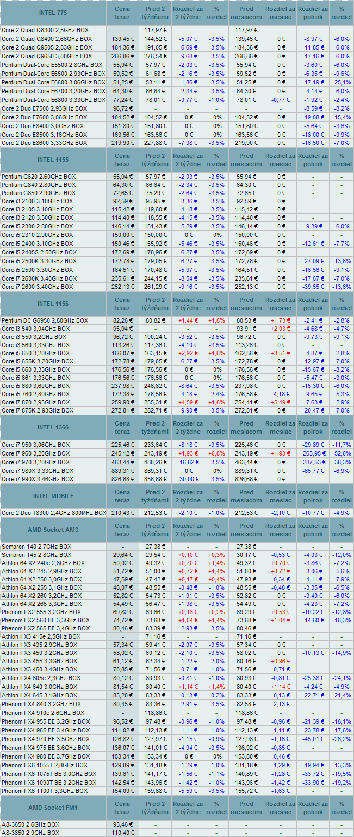
Task: Select the INTEL 1156 section heading
Action: point(53,304)
